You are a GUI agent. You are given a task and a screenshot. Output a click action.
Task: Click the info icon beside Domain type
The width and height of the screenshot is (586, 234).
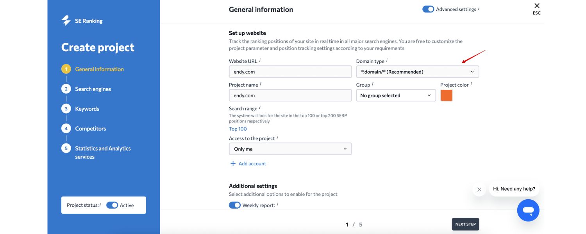tap(387, 60)
